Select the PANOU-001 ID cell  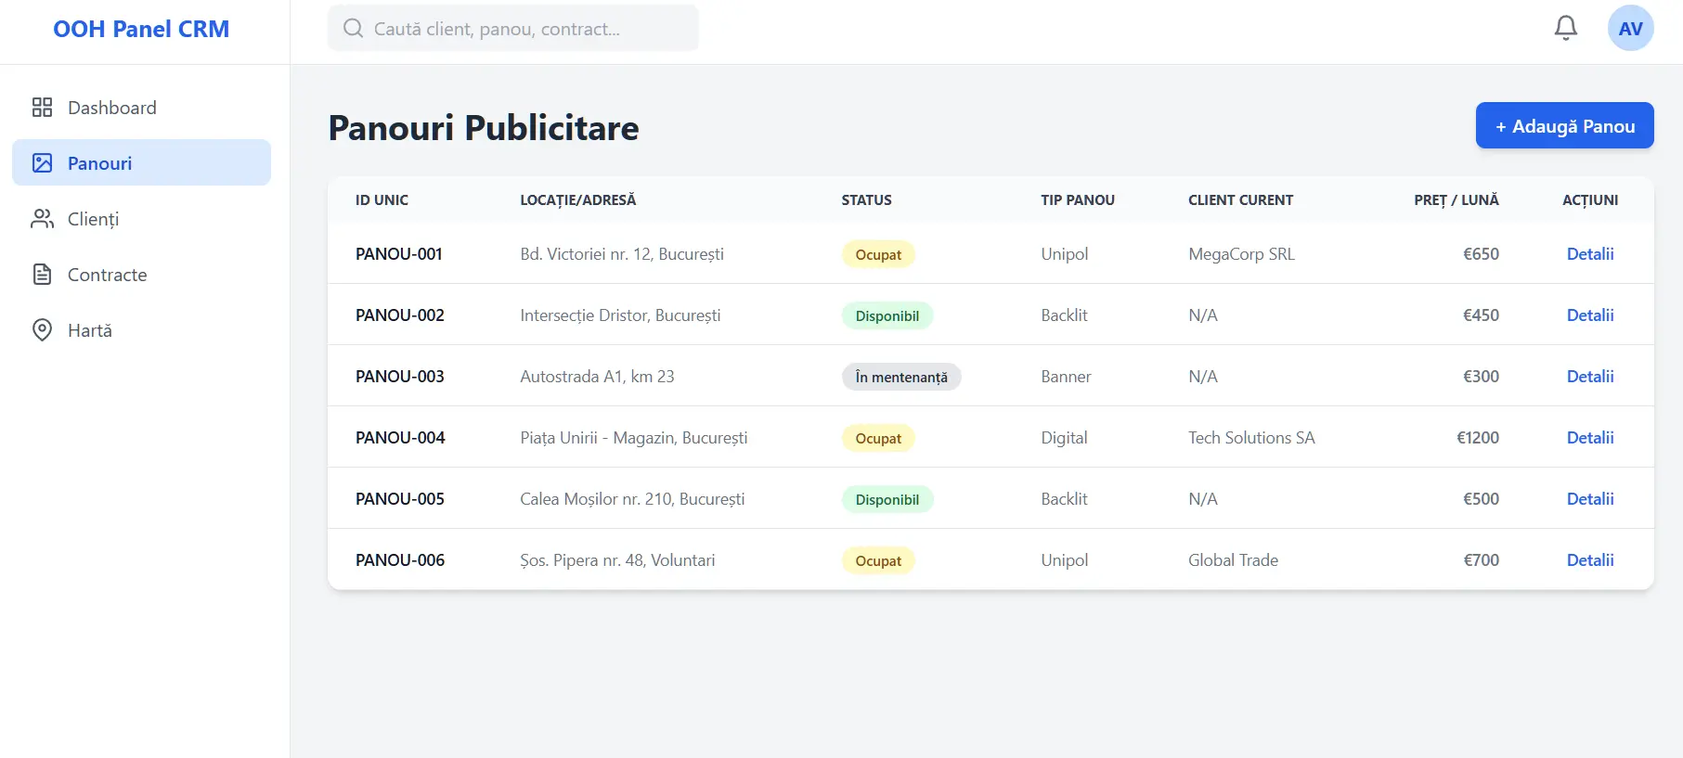click(x=399, y=253)
